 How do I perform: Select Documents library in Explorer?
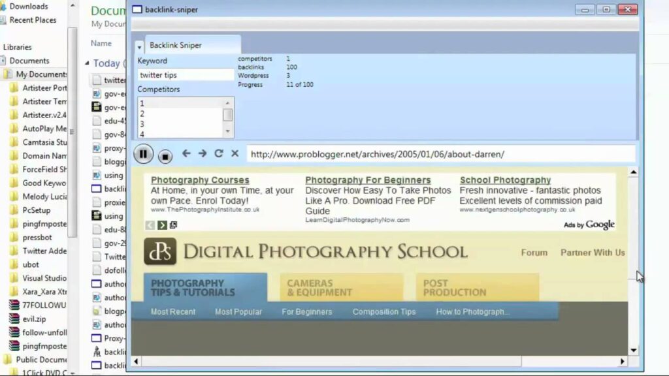pyautogui.click(x=29, y=61)
